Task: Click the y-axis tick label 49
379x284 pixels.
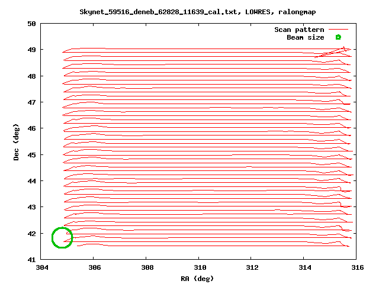Action: click(31, 50)
